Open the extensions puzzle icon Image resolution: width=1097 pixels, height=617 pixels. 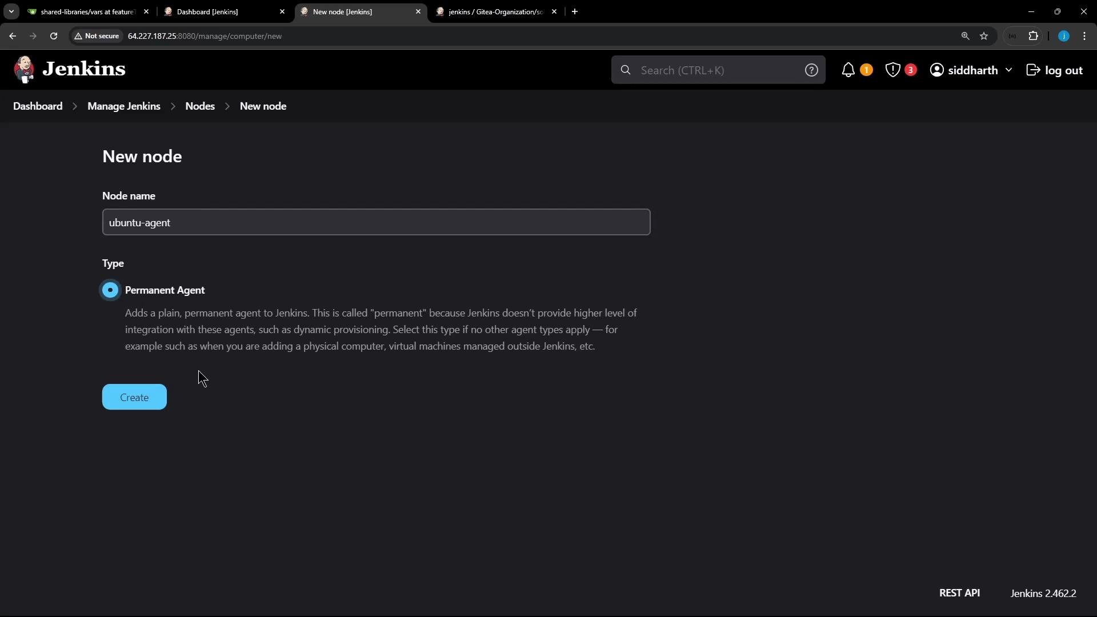pos(1033,36)
